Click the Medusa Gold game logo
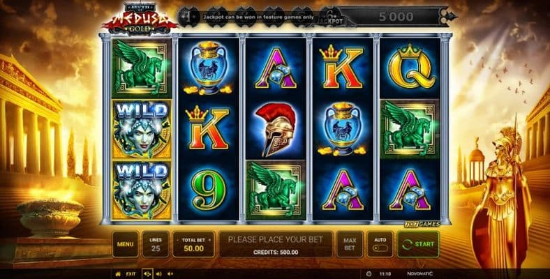This screenshot has width=550, height=279. tap(140, 20)
